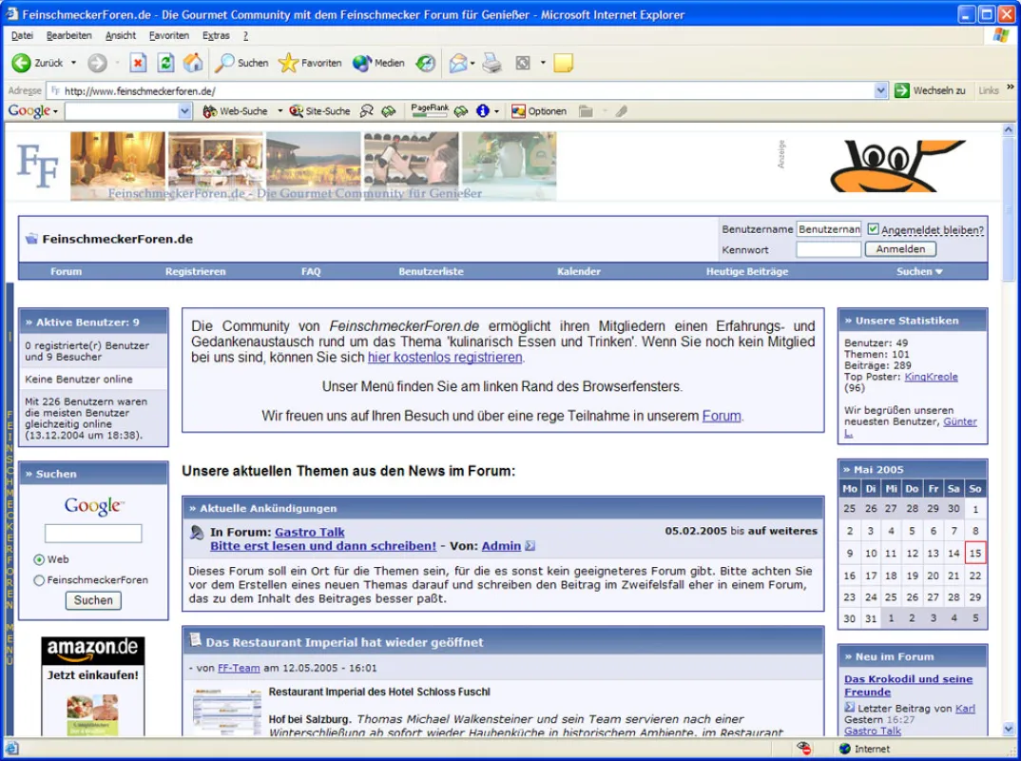Click the PageRank indicator in Google toolbar
This screenshot has height=761, width=1021.
(x=429, y=110)
